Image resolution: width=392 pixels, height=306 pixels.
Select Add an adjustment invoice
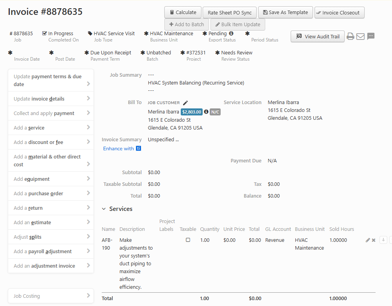point(51,266)
